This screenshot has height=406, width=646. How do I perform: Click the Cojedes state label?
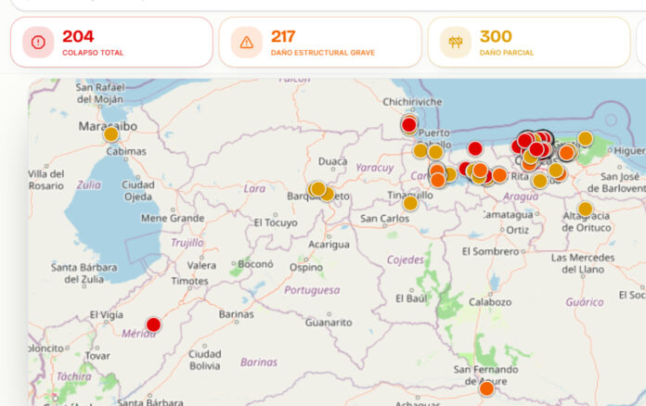pos(406,260)
